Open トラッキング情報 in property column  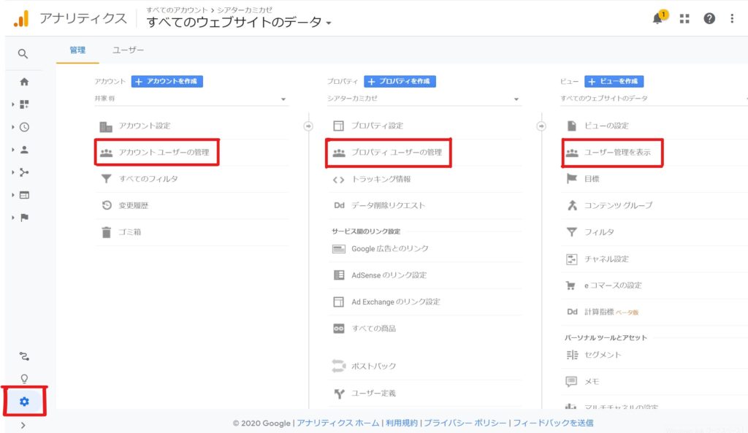pyautogui.click(x=381, y=179)
